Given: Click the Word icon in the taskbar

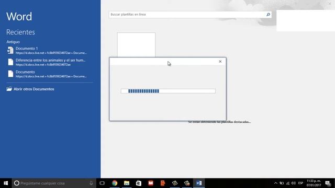Looking at the screenshot, I should tap(199, 183).
